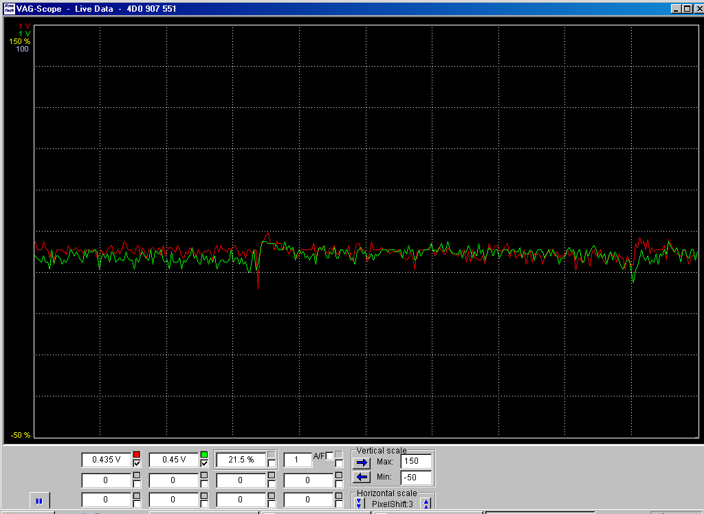This screenshot has width=704, height=514.
Task: Click the decrease PixelShift arrows button
Action: (x=358, y=504)
